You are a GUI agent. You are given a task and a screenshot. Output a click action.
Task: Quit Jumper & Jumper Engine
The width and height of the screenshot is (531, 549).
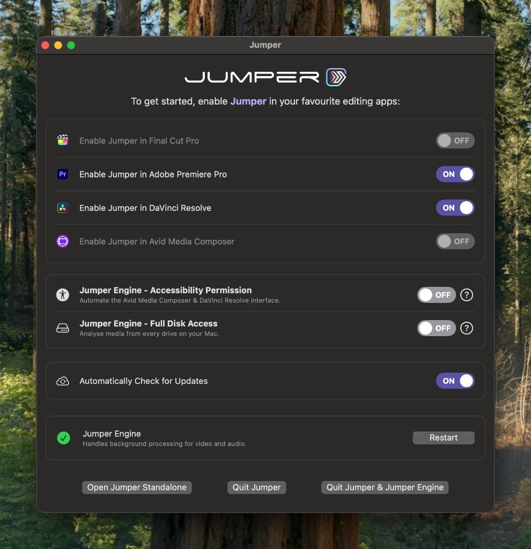385,487
